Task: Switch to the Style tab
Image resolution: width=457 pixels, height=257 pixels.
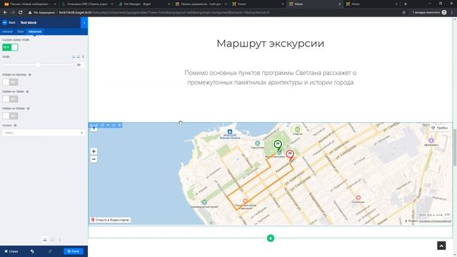Action: click(x=21, y=31)
